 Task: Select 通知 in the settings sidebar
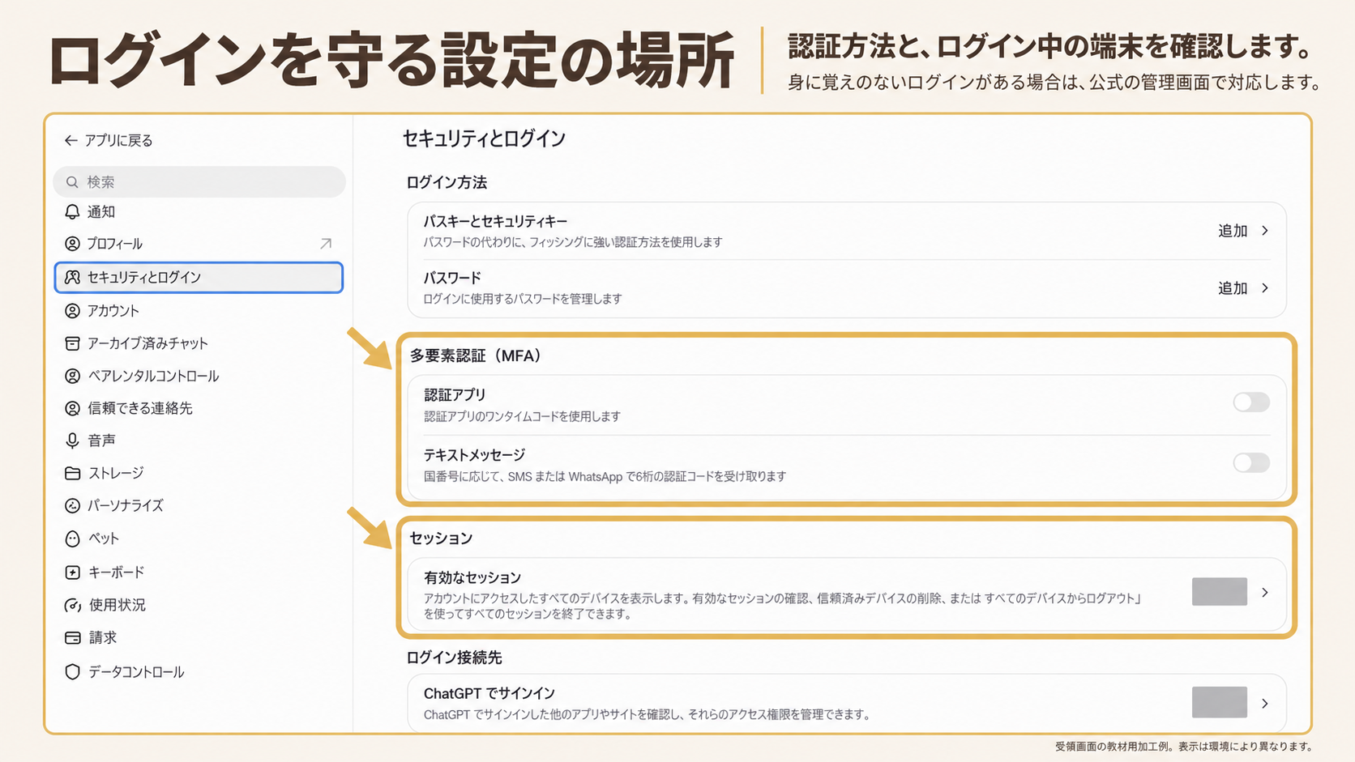[x=199, y=212]
